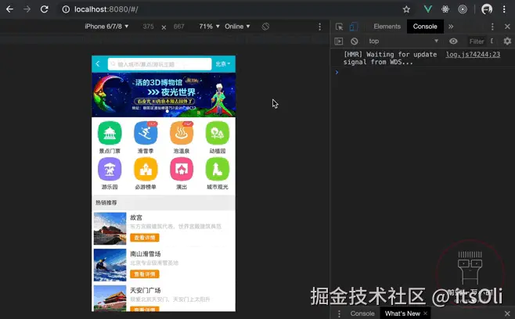515x319 pixels.
Task: Tap the 景点门票 category icon
Action: (110, 133)
